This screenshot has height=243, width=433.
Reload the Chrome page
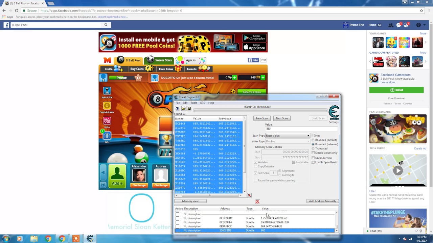point(17,10)
